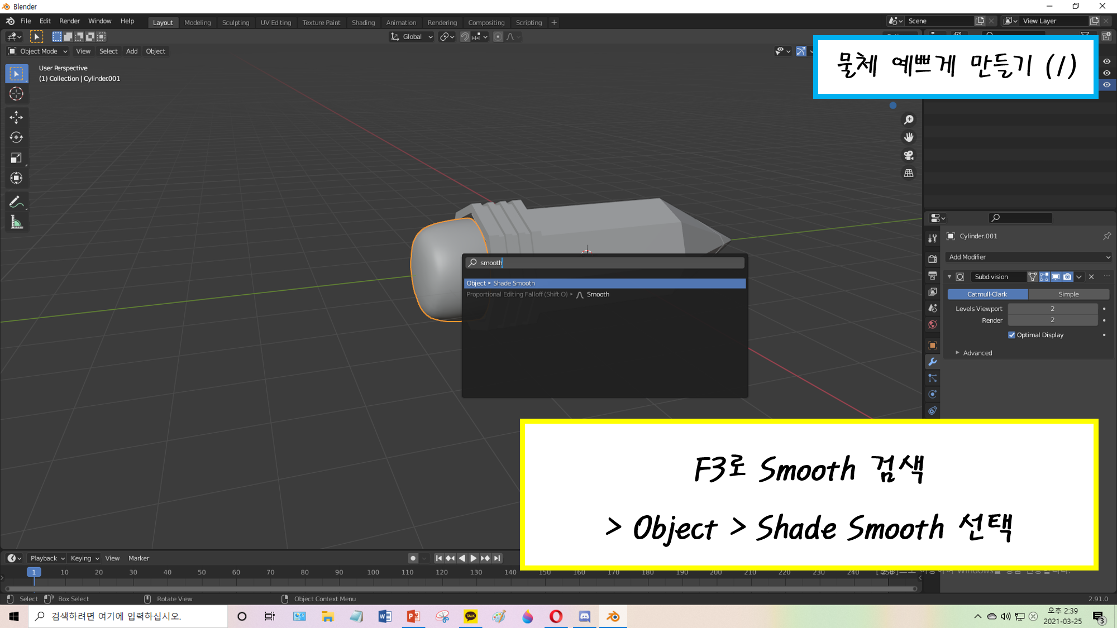Select the Rotate tool
Screen dimensions: 1117x628
[x=16, y=137]
